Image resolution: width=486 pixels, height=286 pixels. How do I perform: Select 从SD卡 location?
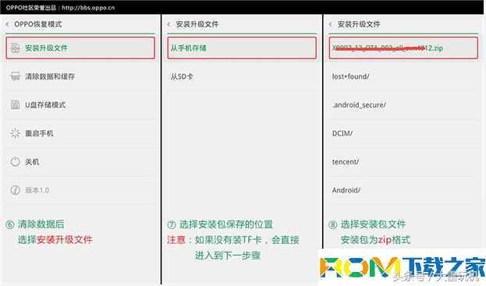tap(242, 76)
